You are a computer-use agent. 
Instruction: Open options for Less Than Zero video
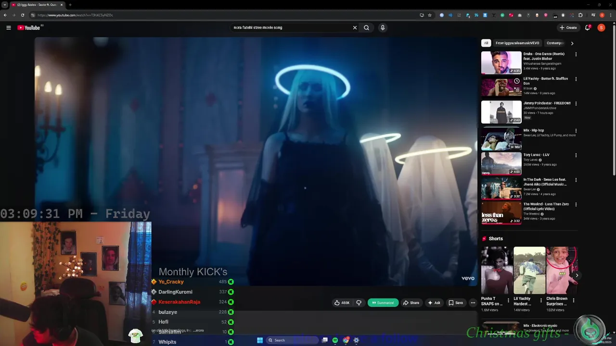576,204
